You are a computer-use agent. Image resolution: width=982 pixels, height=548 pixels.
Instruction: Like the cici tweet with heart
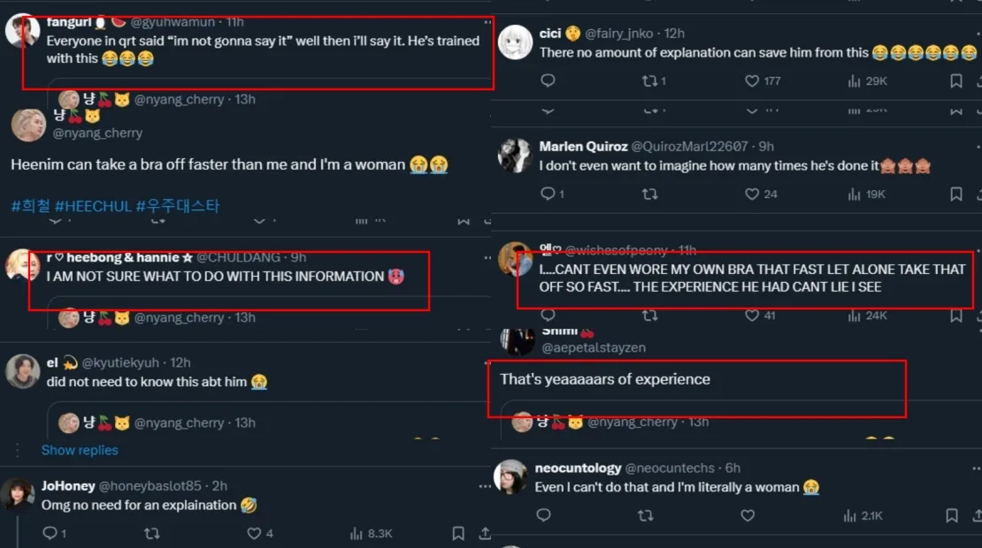(752, 81)
